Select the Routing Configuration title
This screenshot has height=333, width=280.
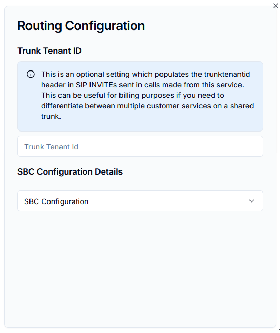[81, 26]
